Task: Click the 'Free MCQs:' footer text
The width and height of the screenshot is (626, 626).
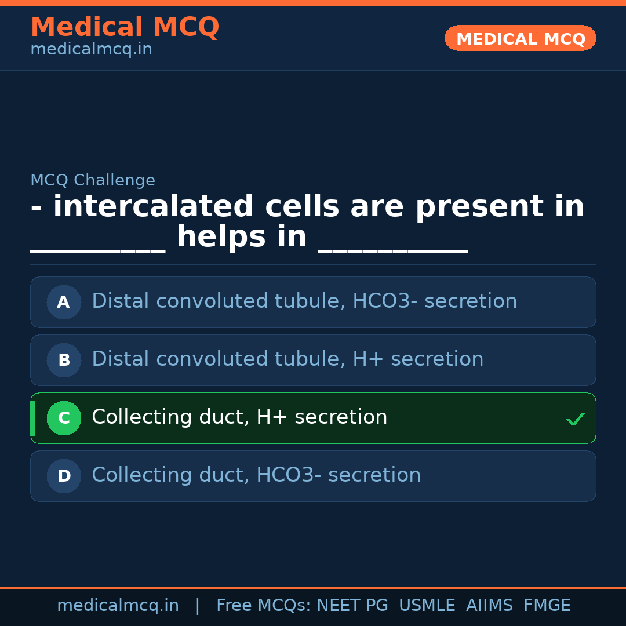Action: pyautogui.click(x=264, y=606)
